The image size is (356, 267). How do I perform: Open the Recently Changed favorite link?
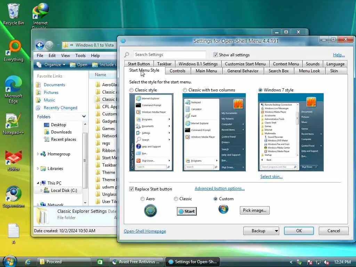pyautogui.click(x=60, y=108)
